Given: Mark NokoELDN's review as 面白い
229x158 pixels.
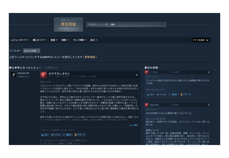Looking at the screenshot, I should [x=67, y=135].
